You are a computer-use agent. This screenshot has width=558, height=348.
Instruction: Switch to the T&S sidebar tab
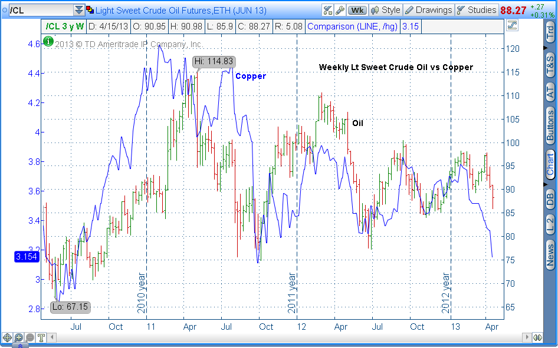pos(550,64)
